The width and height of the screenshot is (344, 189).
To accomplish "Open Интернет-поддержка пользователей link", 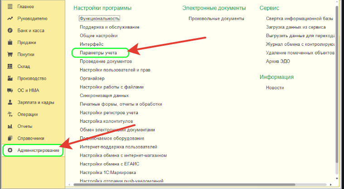I will (118, 147).
